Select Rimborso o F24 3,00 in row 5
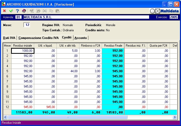The height and width of the screenshot is (126, 181). 90,71
